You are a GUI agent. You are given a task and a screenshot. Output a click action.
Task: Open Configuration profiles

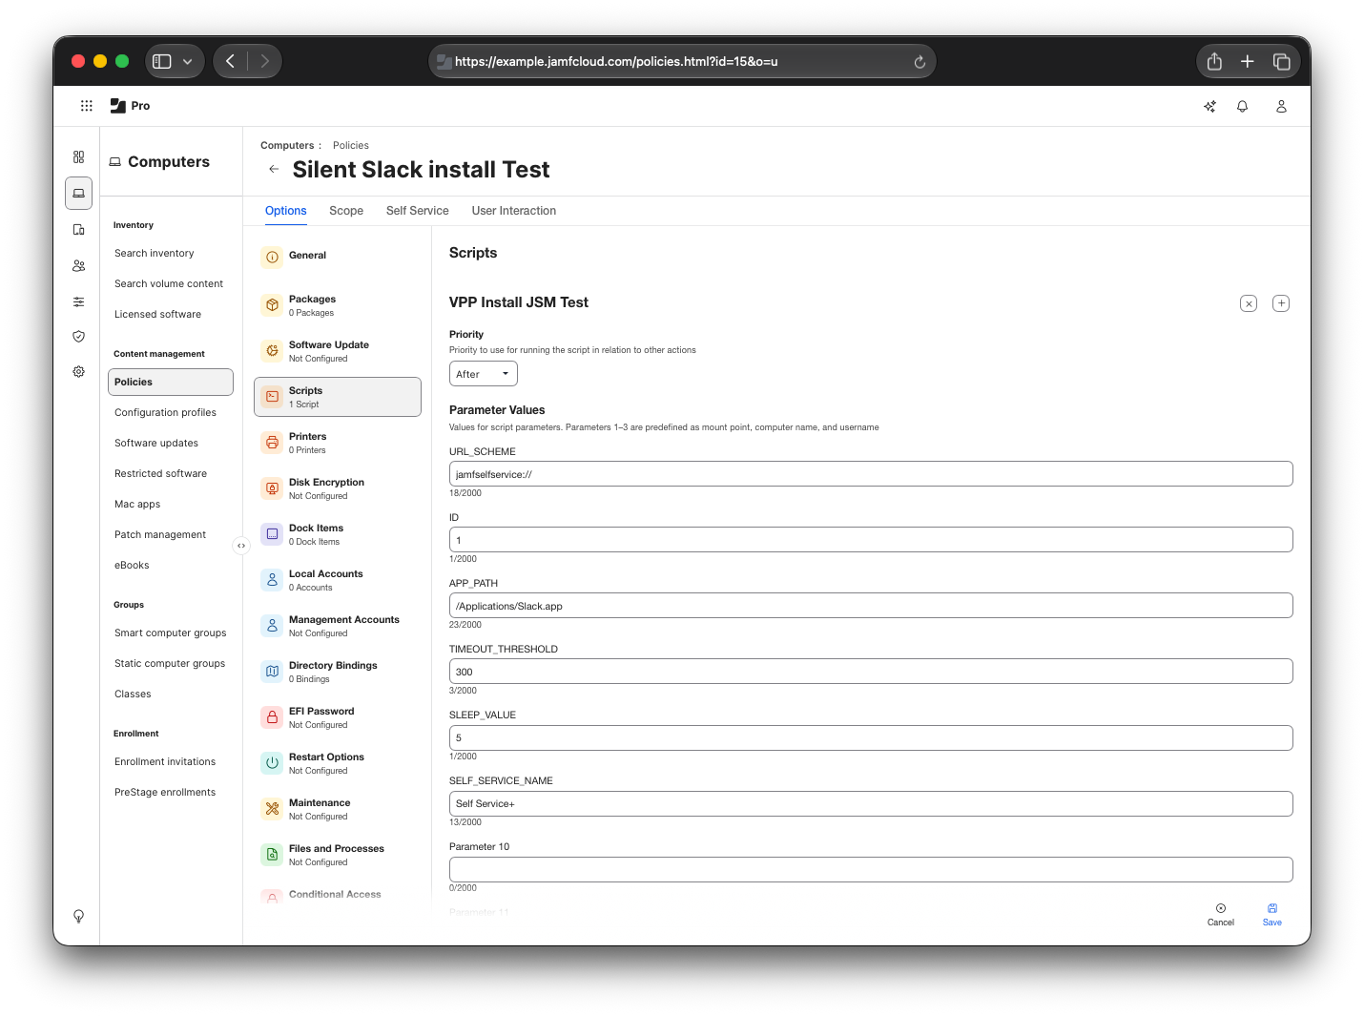point(166,413)
